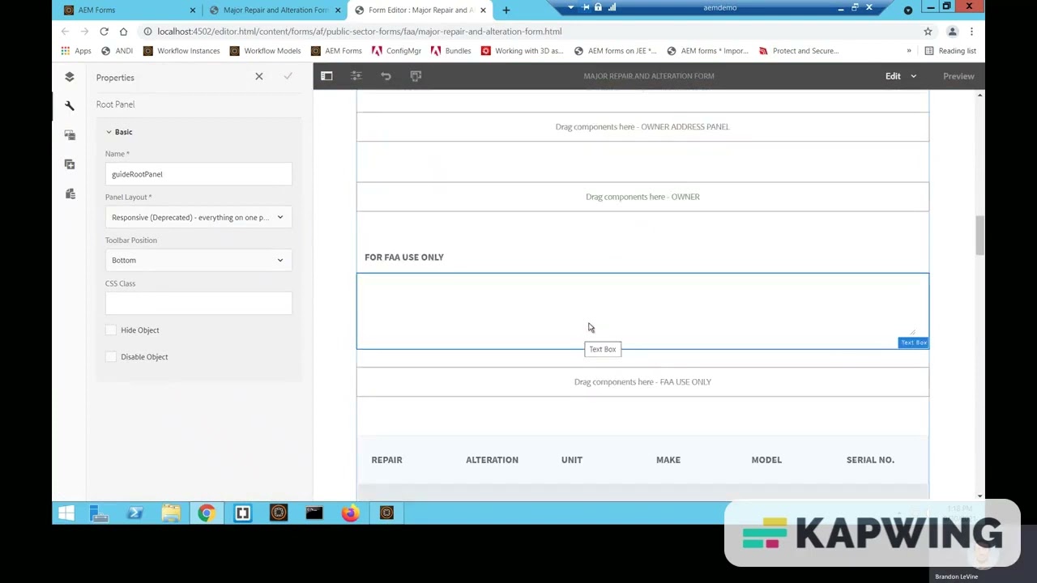Viewport: 1037px width, 583px height.
Task: Close the Properties panel with X
Action: [x=259, y=76]
